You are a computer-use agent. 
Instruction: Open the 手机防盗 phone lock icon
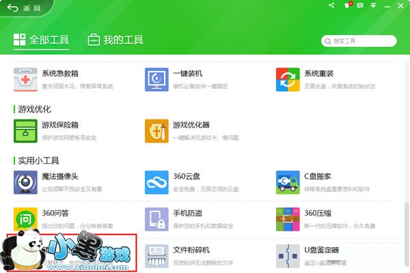pyautogui.click(x=156, y=219)
